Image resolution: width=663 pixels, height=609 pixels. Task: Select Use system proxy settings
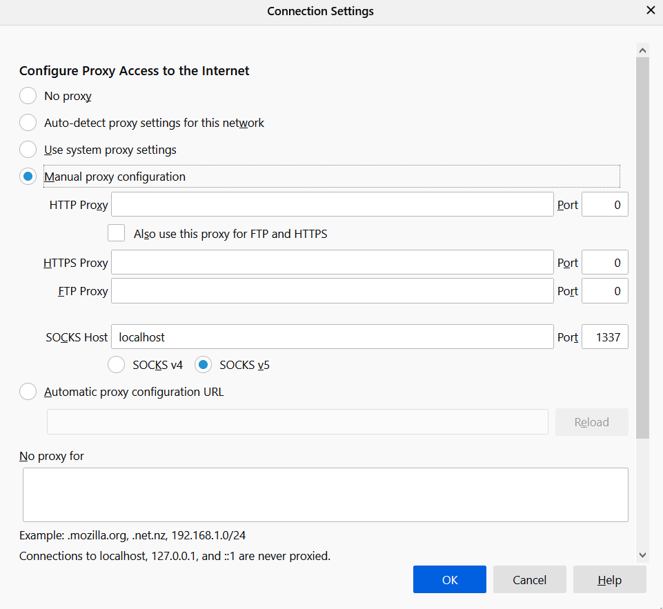28,150
